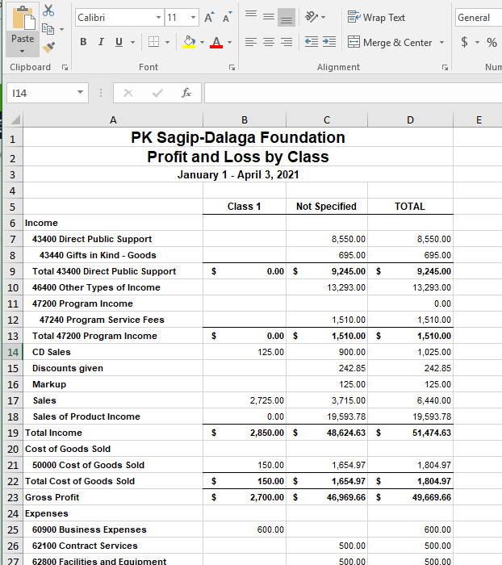Click the Decrease Indent icon
This screenshot has height=565, width=502.
pyautogui.click(x=311, y=43)
